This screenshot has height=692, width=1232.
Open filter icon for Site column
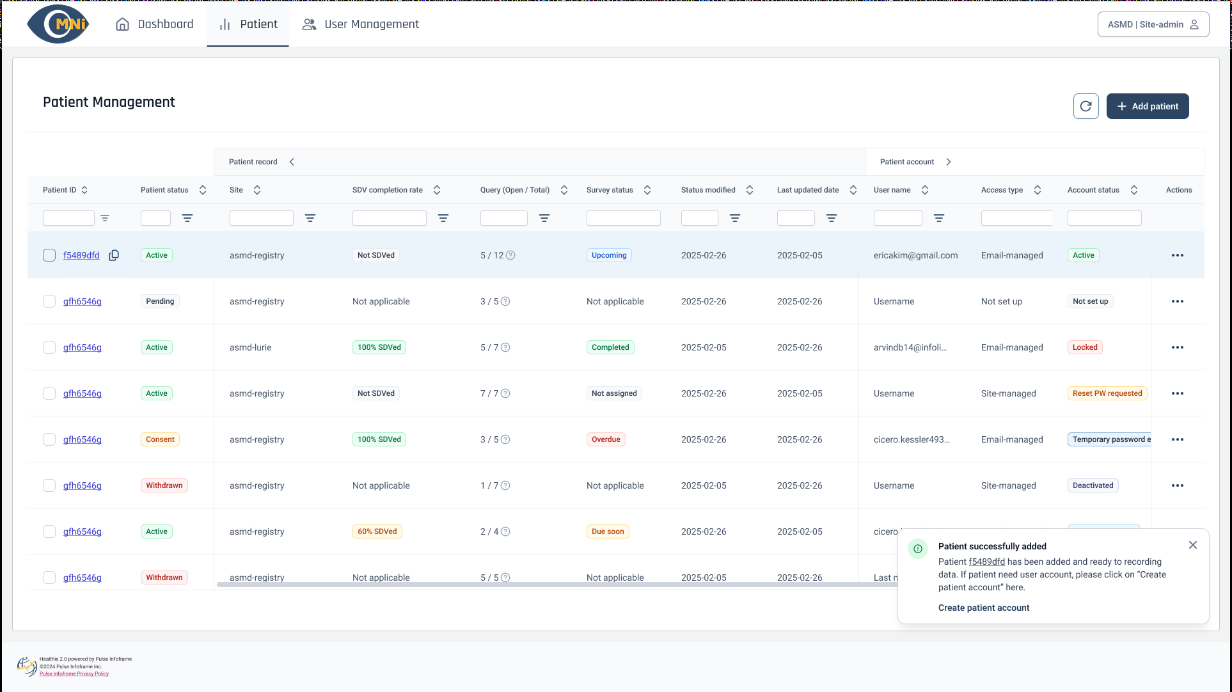tap(310, 218)
